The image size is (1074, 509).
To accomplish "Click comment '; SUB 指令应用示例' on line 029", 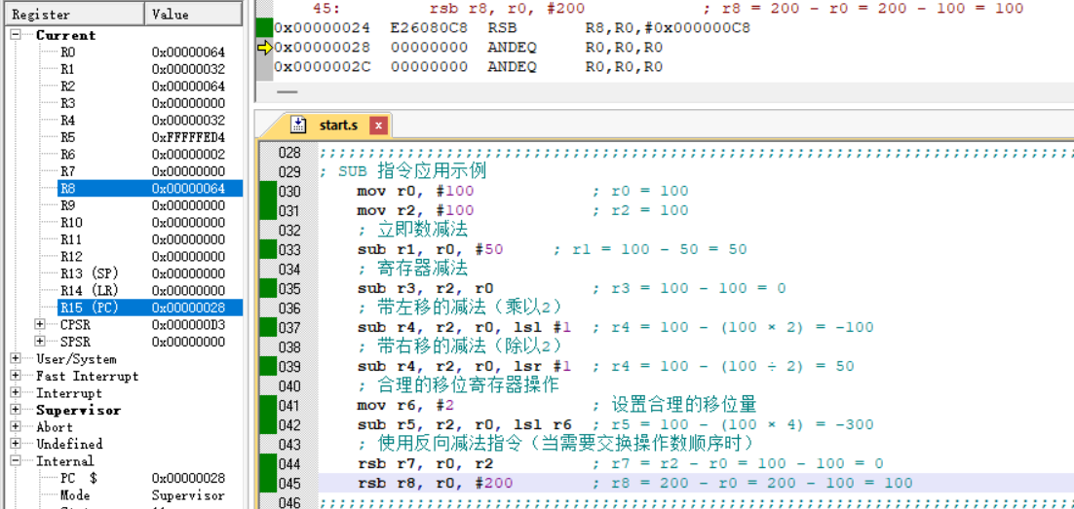I will (x=403, y=171).
